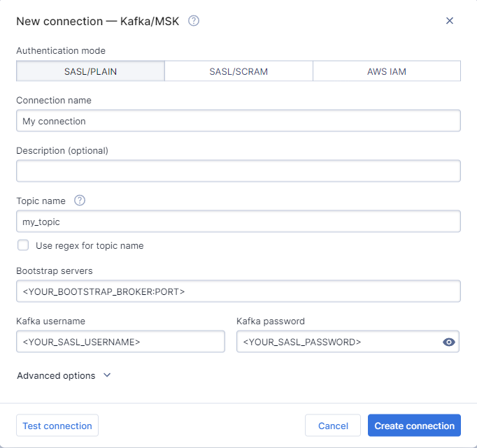Switch to SASL/SCRAM authentication mode
477x448 pixels.
[x=239, y=71]
